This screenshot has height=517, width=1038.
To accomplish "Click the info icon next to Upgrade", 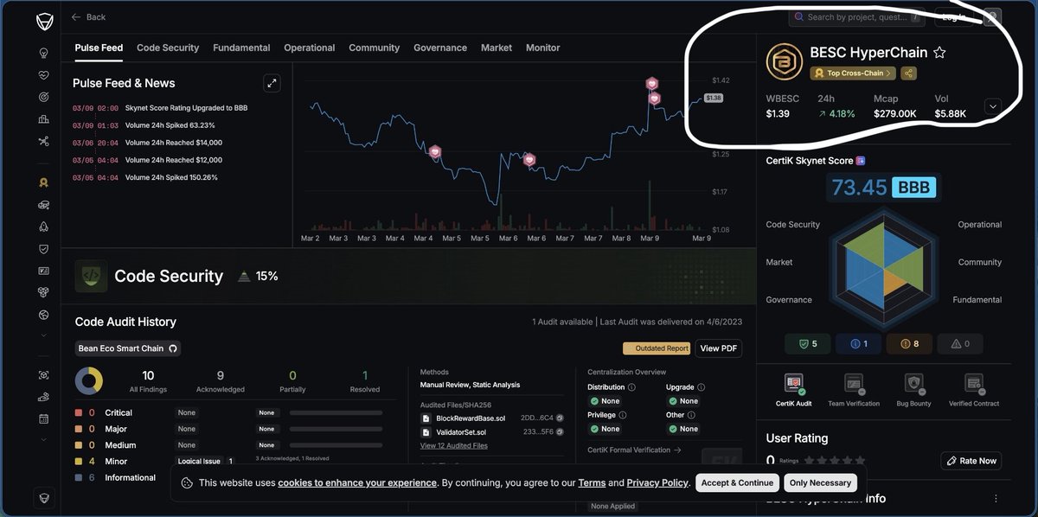I will pyautogui.click(x=701, y=387).
